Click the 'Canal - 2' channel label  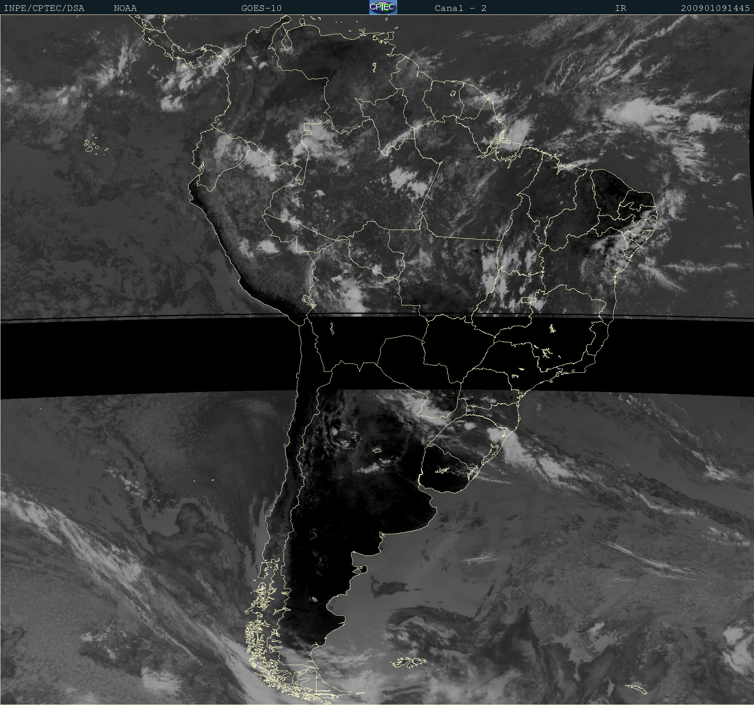pos(461,8)
